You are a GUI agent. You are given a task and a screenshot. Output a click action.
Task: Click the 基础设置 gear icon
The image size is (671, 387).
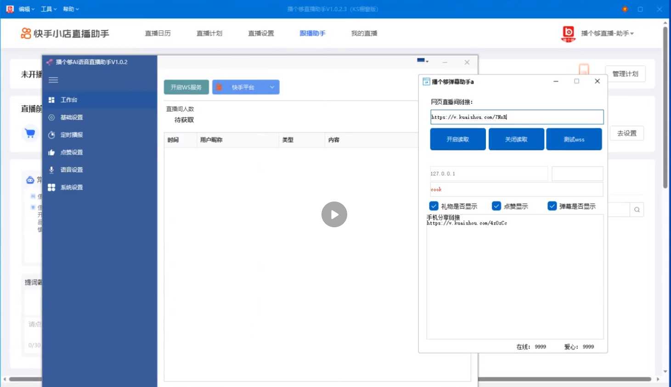51,118
